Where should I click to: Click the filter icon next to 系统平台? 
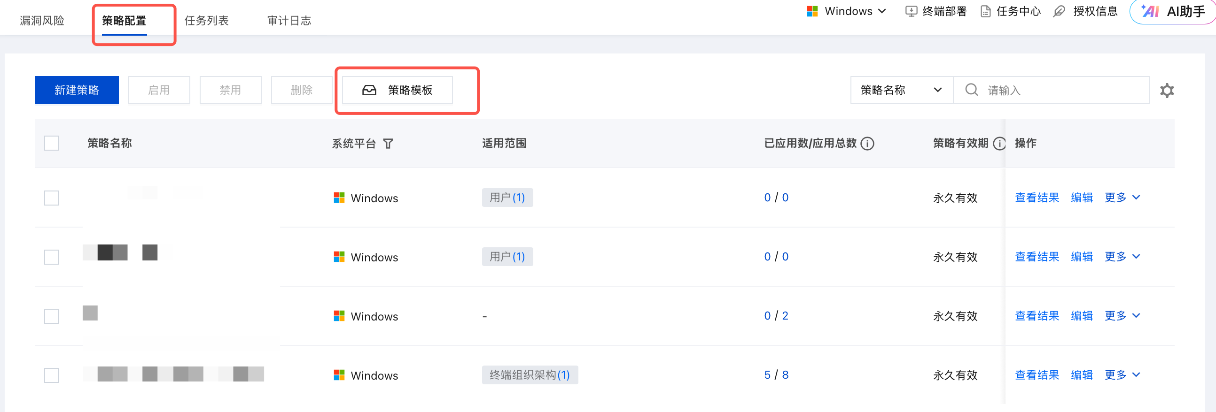(388, 143)
